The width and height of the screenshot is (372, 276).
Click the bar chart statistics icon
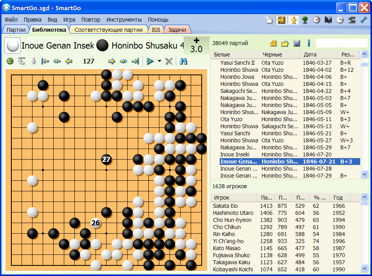point(328,20)
